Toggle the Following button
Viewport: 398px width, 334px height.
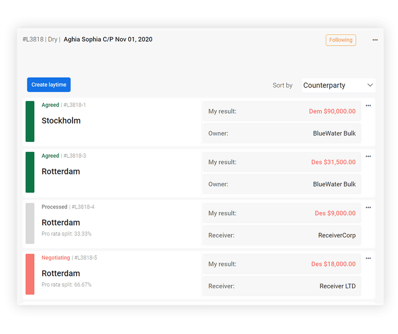click(x=341, y=40)
